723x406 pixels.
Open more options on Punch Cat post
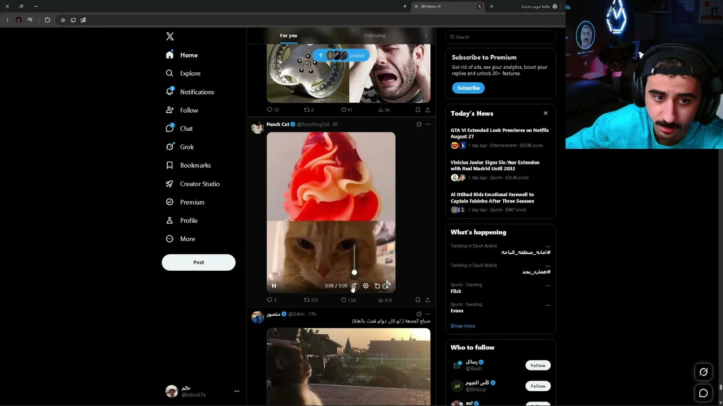428,124
